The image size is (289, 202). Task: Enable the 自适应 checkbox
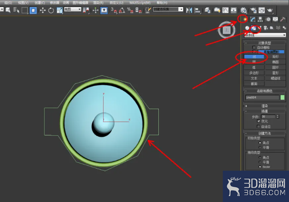[x=259, y=127]
